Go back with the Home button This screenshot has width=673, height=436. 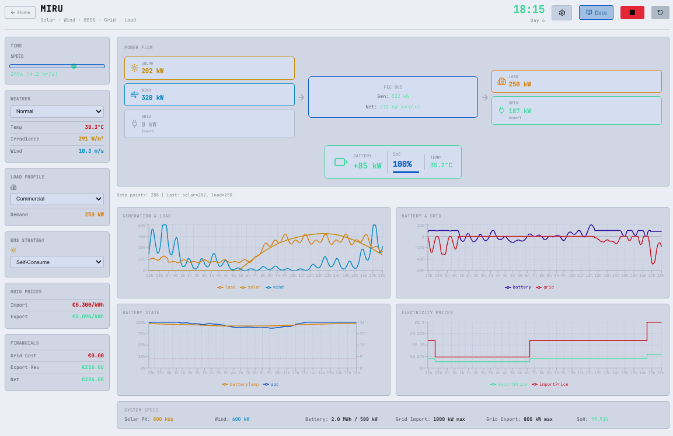tap(20, 12)
